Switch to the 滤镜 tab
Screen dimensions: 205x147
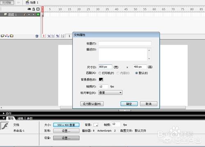[x=20, y=118]
